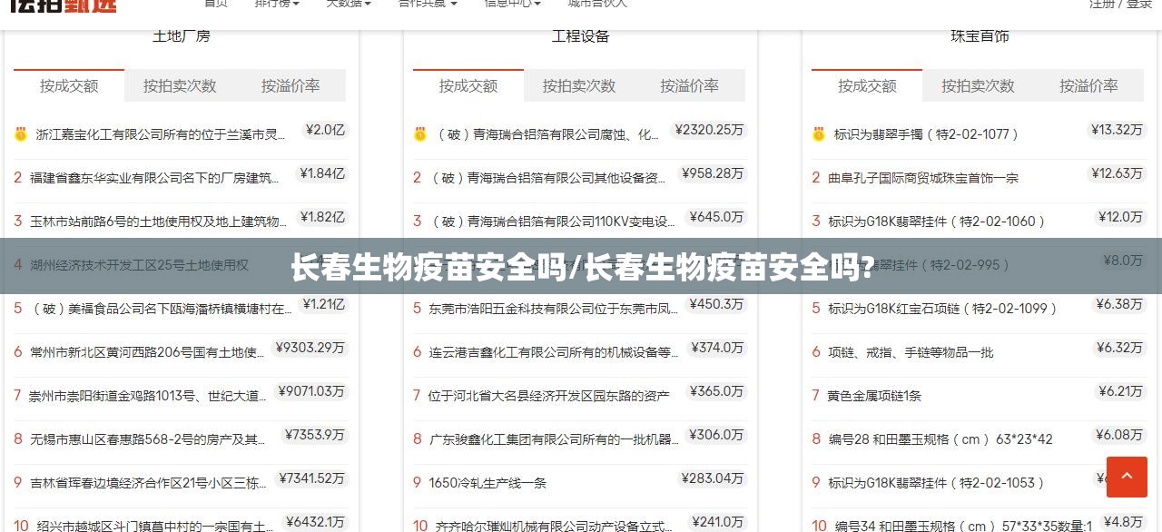Select 按拍卖次数 tab under 工程设备

579,85
